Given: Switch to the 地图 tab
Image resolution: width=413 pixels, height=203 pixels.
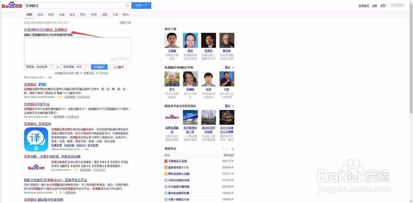Looking at the screenshot, I should pos(104,14).
